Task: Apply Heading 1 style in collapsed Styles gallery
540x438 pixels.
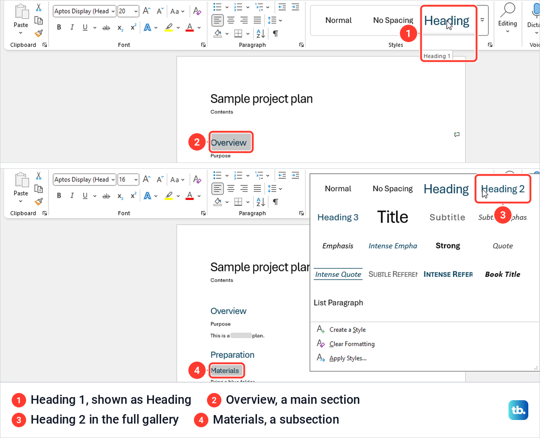Action: coord(447,20)
